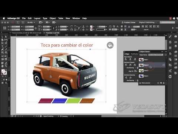This screenshot has width=178, height=134.
Task: Select State 4 with blue car
Action: click(x=152, y=76)
